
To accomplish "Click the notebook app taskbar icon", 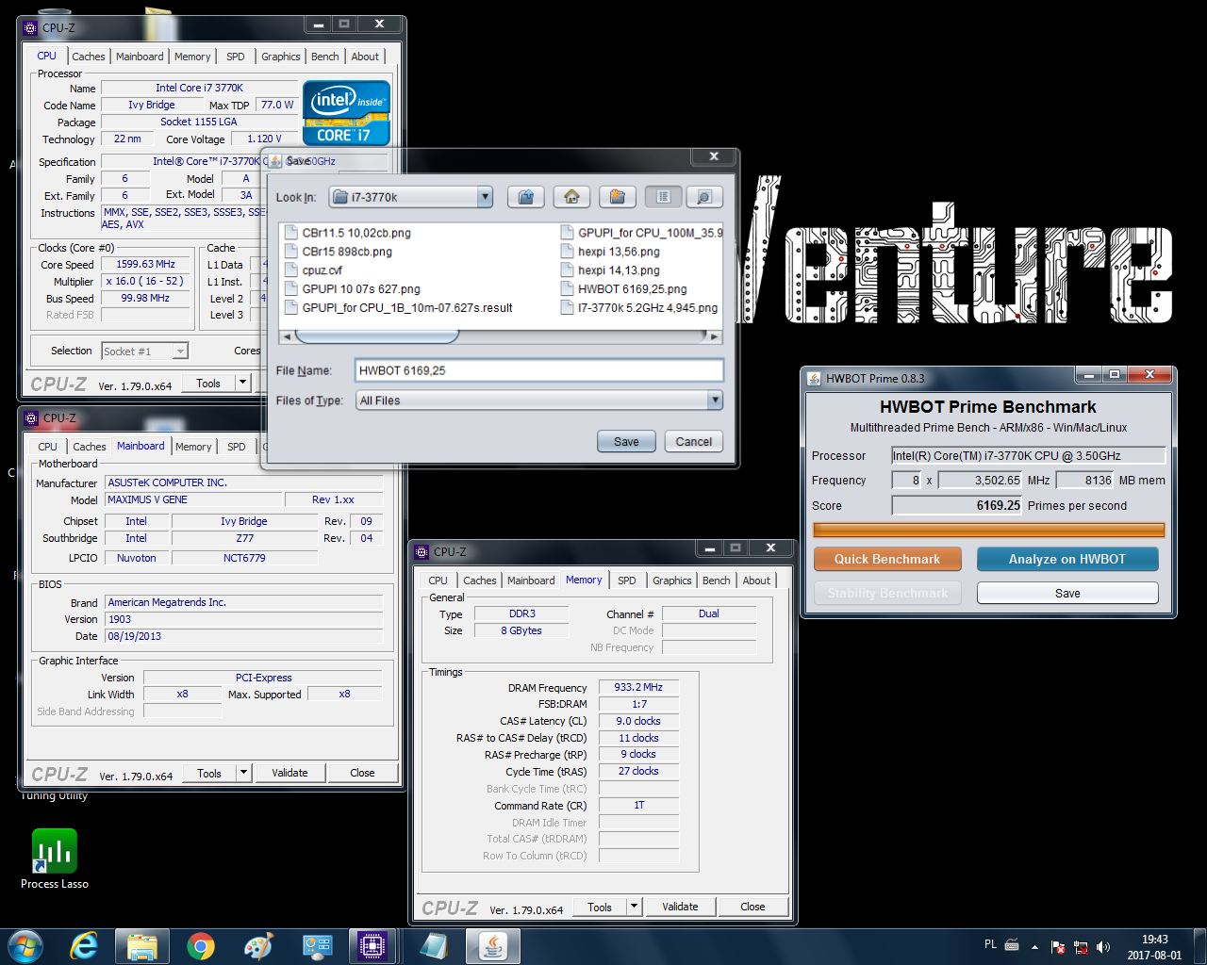I will [x=434, y=946].
